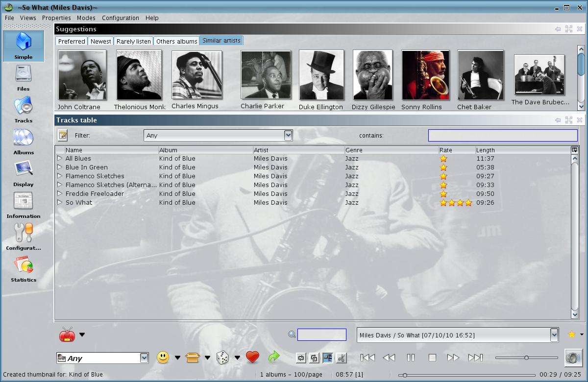Open the Information perspective

[x=24, y=205]
